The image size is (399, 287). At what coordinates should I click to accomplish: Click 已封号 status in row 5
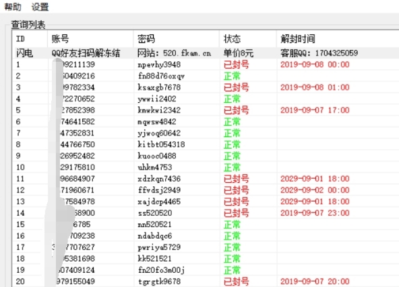(x=236, y=110)
